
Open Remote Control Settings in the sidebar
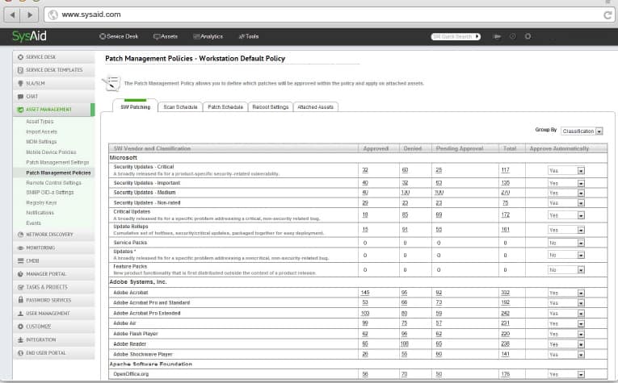click(53, 183)
